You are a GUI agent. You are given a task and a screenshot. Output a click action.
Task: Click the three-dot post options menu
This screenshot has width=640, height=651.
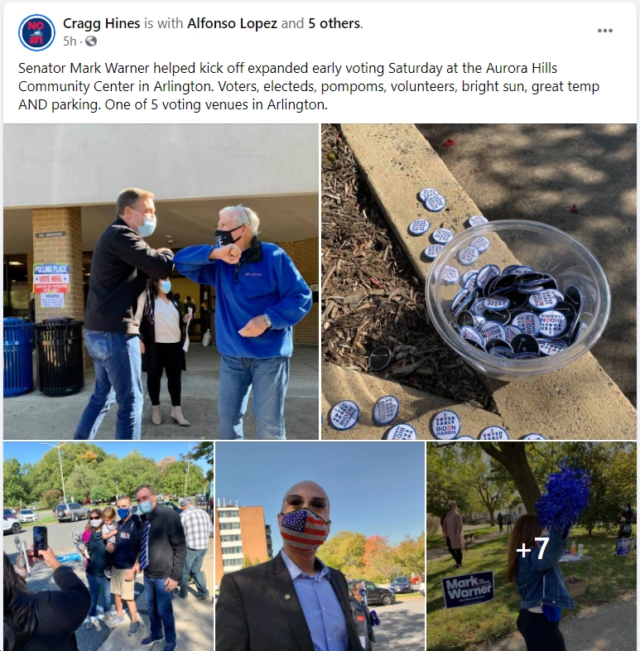tap(604, 31)
